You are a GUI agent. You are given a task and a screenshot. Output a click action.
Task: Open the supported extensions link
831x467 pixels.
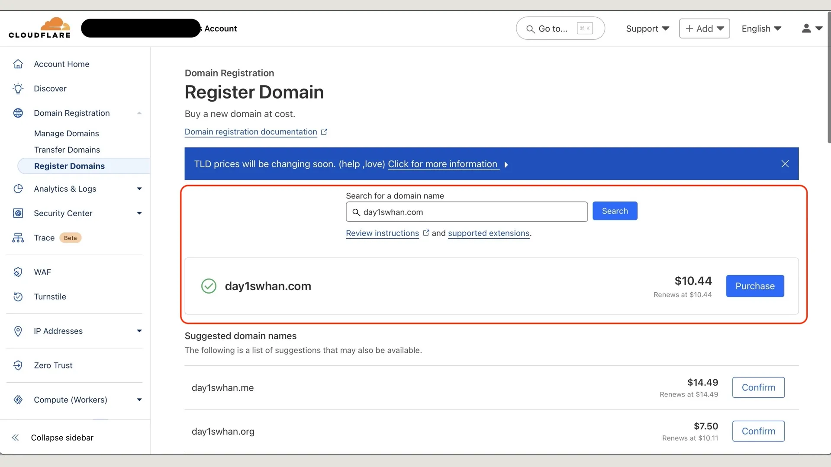click(x=489, y=233)
